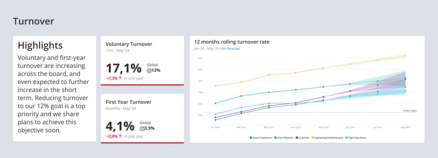Click the 24% y-axis label
438x158 pixels.
(x=200, y=58)
